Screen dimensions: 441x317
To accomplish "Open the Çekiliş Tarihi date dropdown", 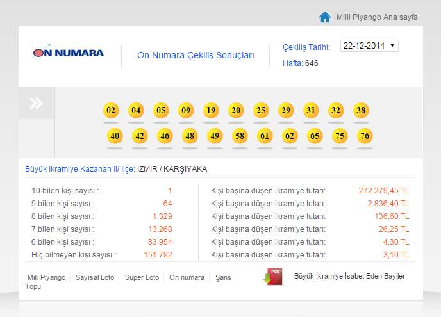I will pyautogui.click(x=369, y=46).
